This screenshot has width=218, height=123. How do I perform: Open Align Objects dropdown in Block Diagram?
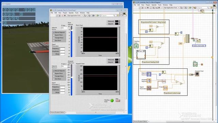182,8
